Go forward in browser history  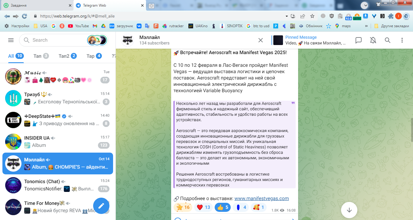[x=16, y=16]
